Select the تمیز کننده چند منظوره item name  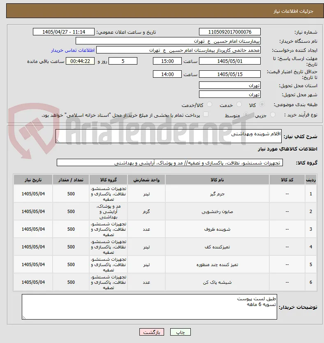[217, 265]
